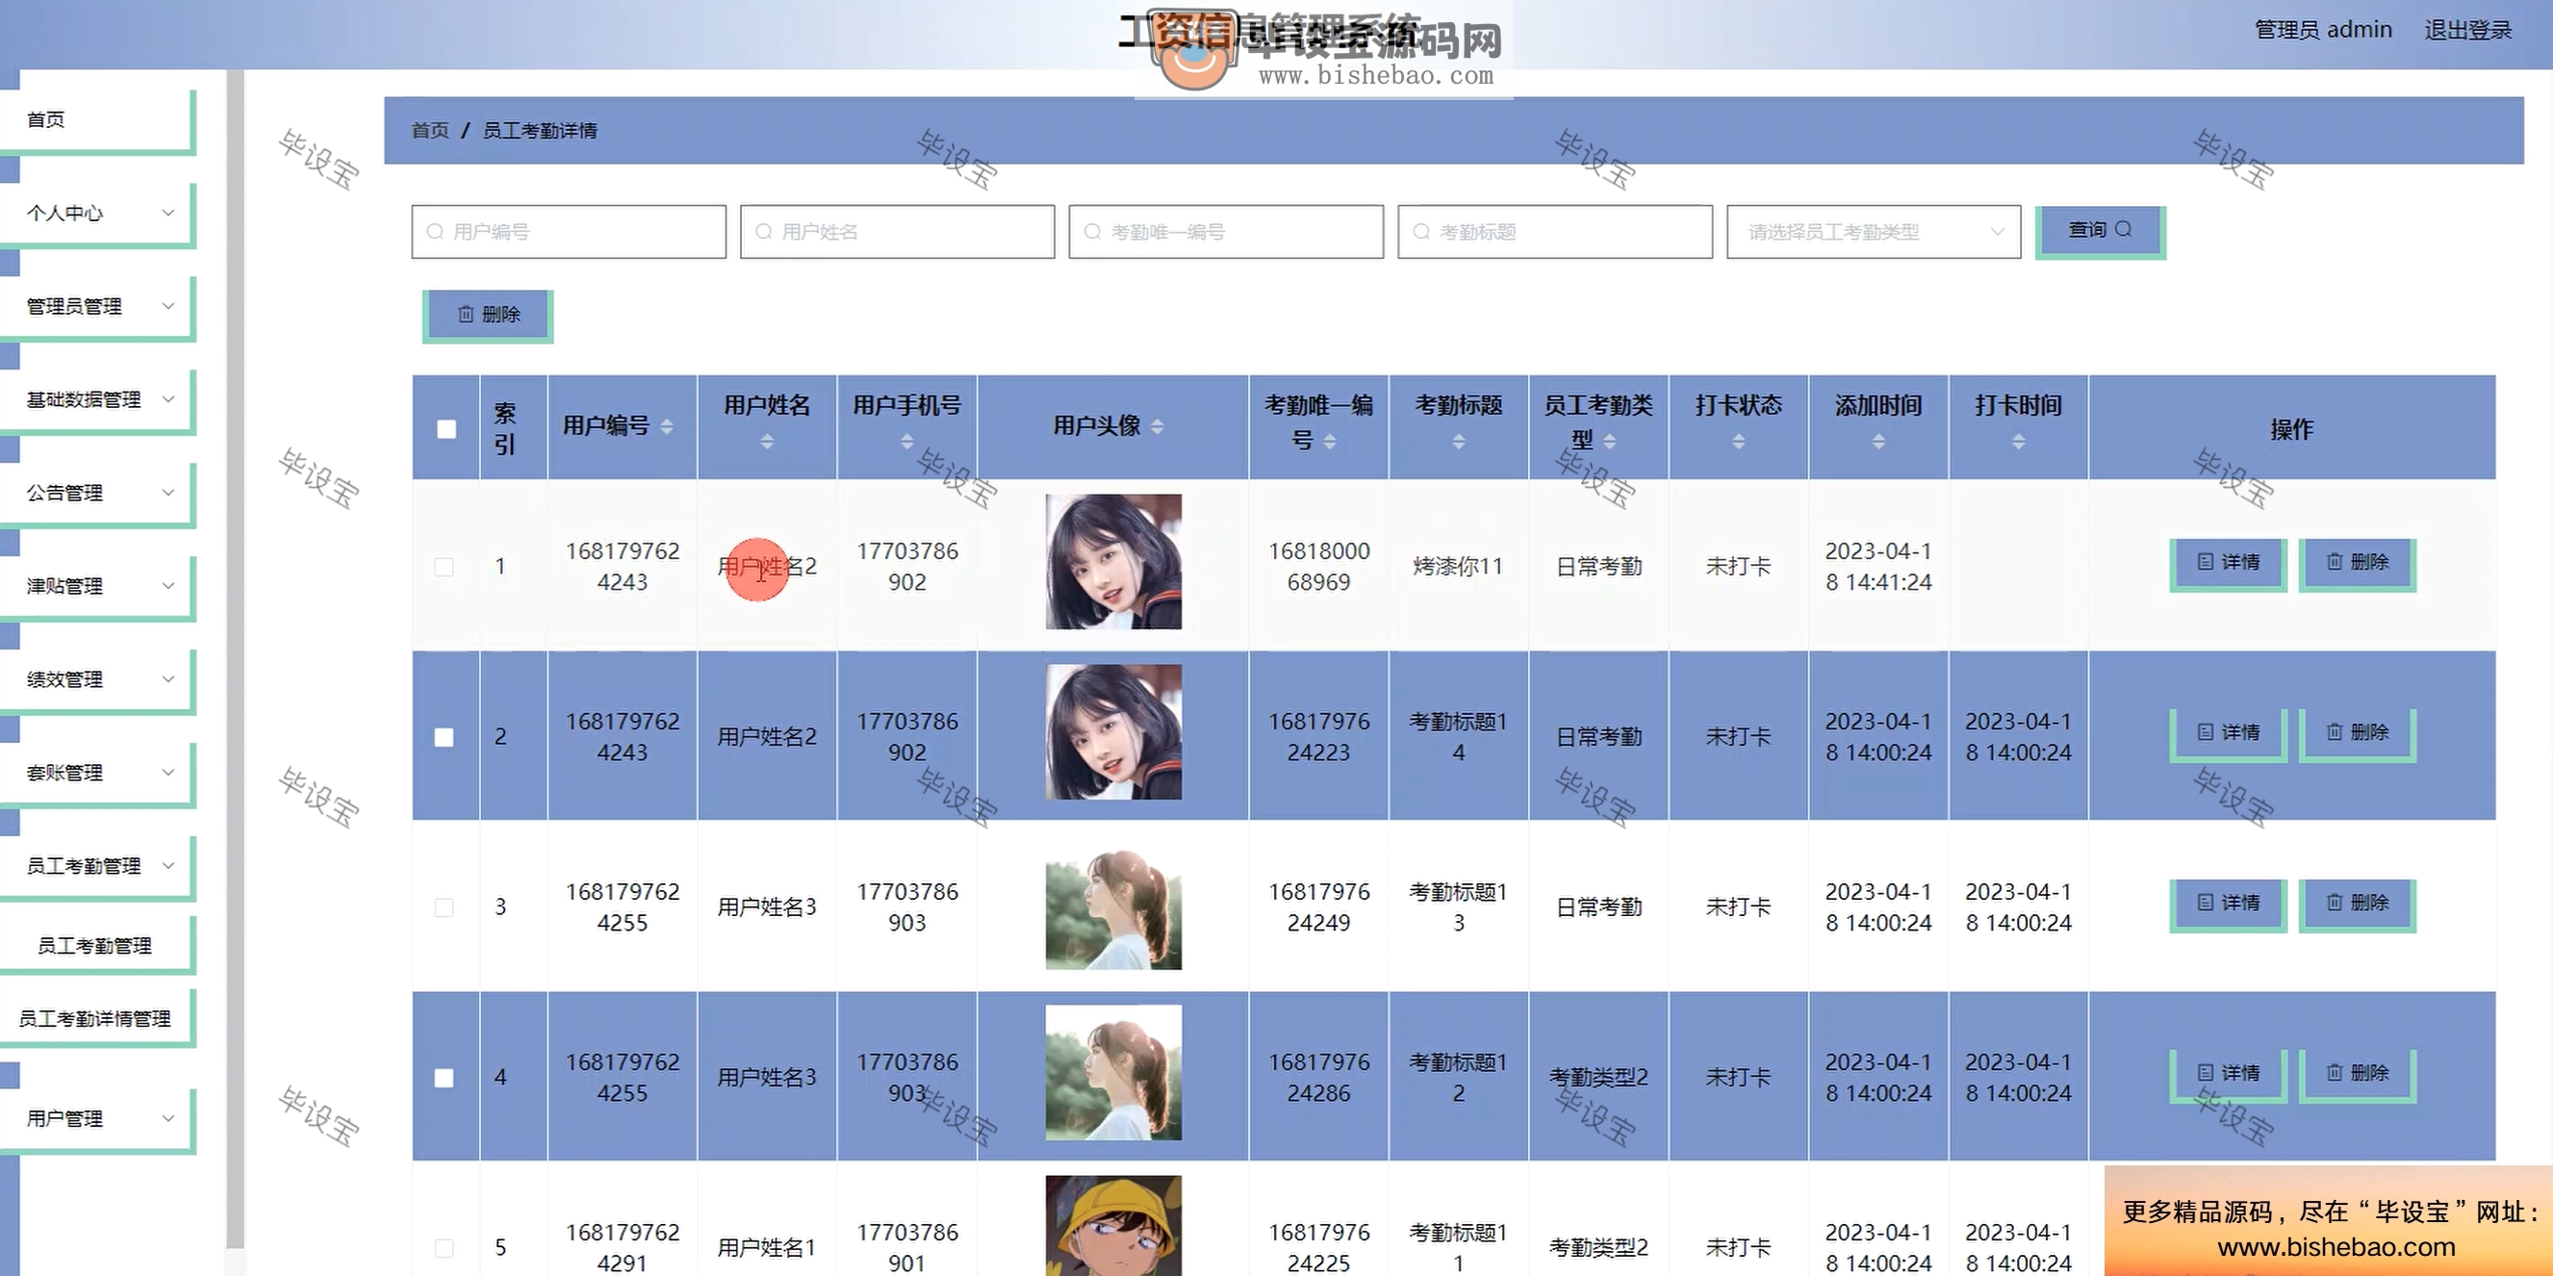This screenshot has height=1276, width=2553.
Task: Sort by 考勤唯一编号 column arrows
Action: pyautogui.click(x=1330, y=442)
